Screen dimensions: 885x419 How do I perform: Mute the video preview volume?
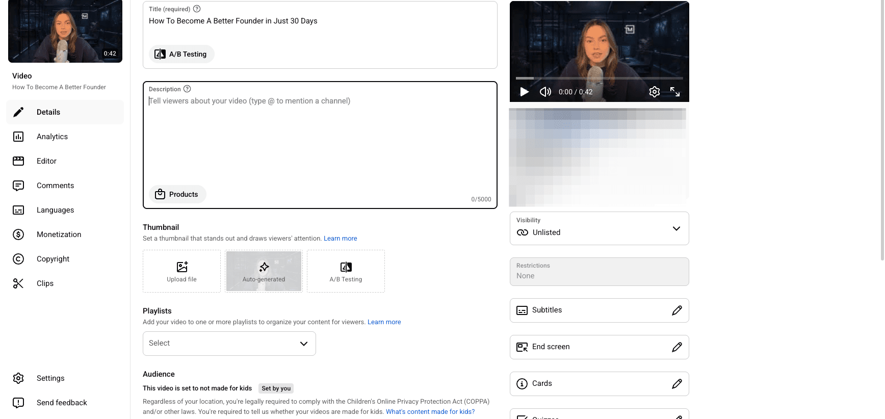tap(545, 92)
